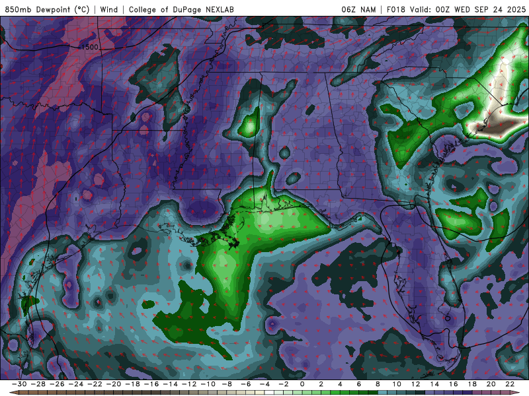Click the '6' color scale label

point(358,384)
